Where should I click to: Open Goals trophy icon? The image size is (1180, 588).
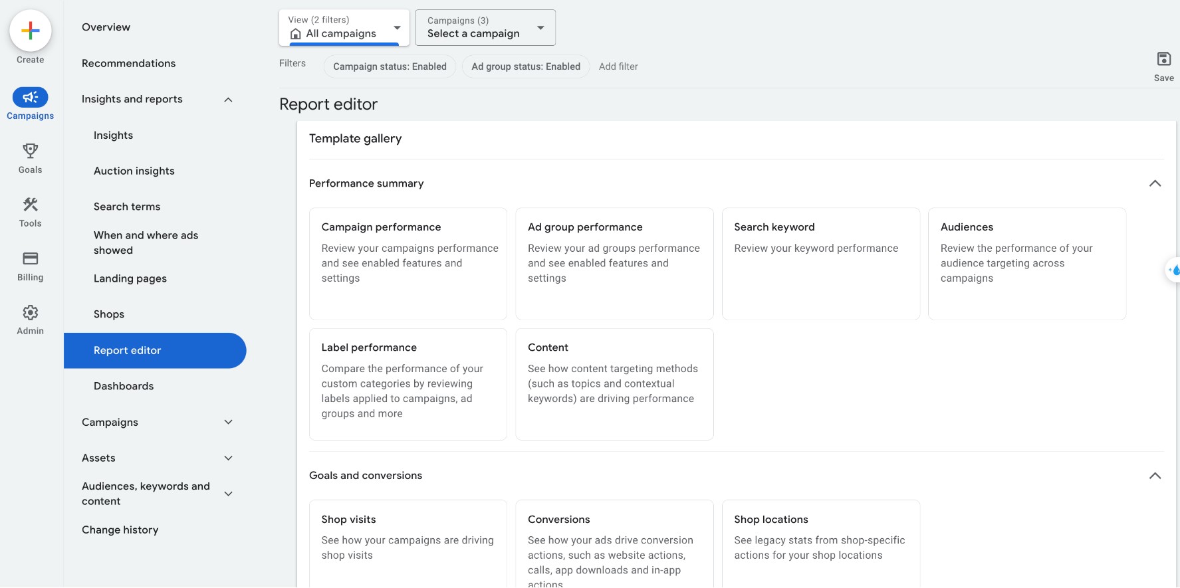[x=31, y=151]
